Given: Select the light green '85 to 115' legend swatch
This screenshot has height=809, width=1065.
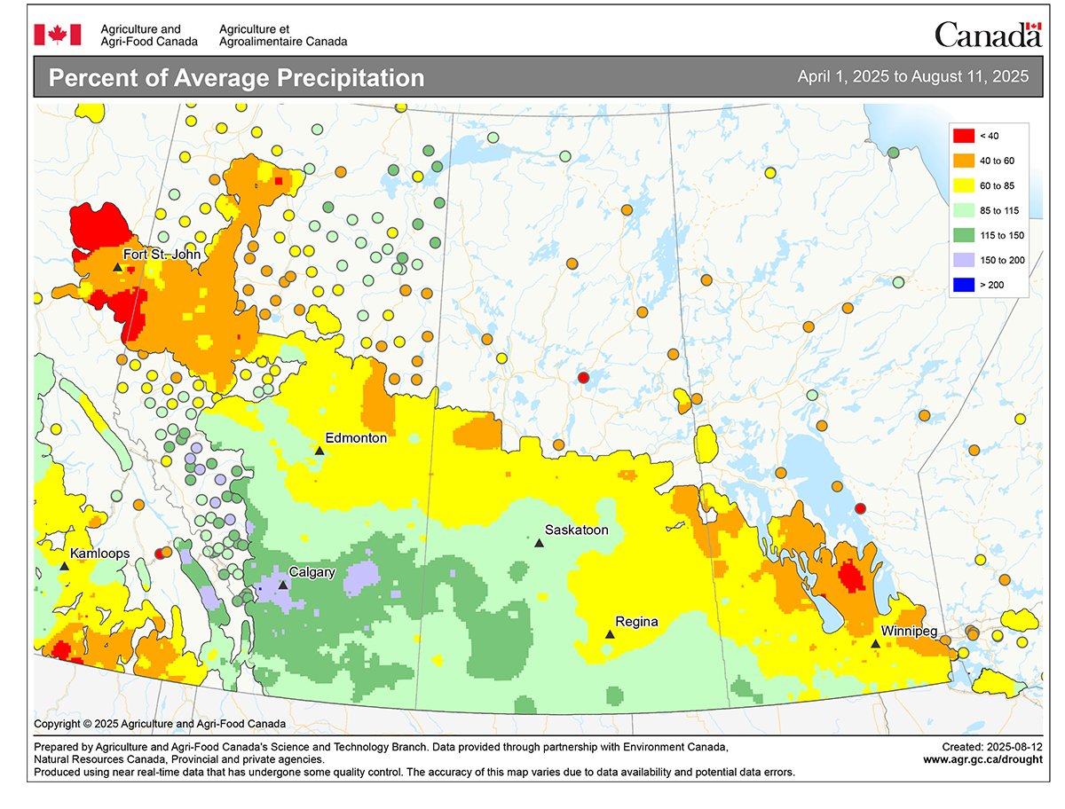Looking at the screenshot, I should (x=963, y=210).
